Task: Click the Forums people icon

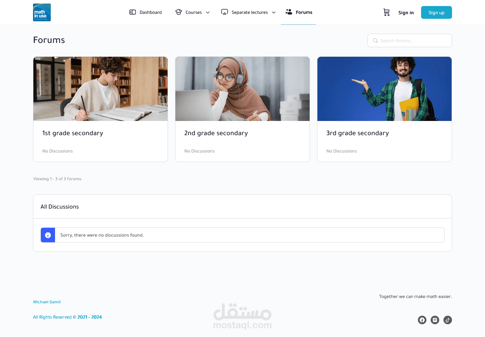Action: pos(289,12)
